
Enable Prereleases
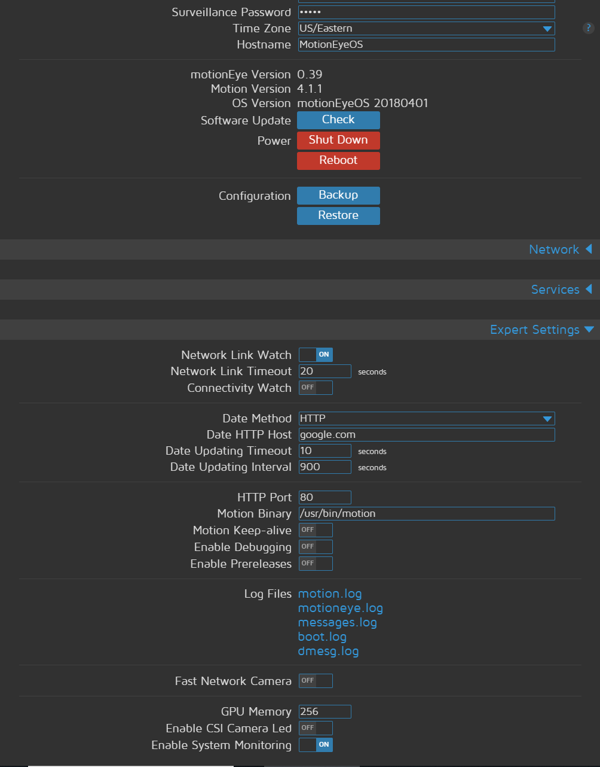pos(316,563)
